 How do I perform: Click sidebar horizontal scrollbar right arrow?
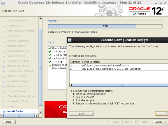tap(37, 116)
